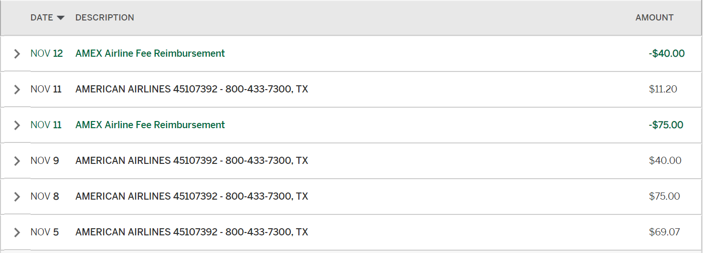The width and height of the screenshot is (703, 253).
Task: Expand the $11.20 American Airlines transaction chevron
Action: point(17,90)
